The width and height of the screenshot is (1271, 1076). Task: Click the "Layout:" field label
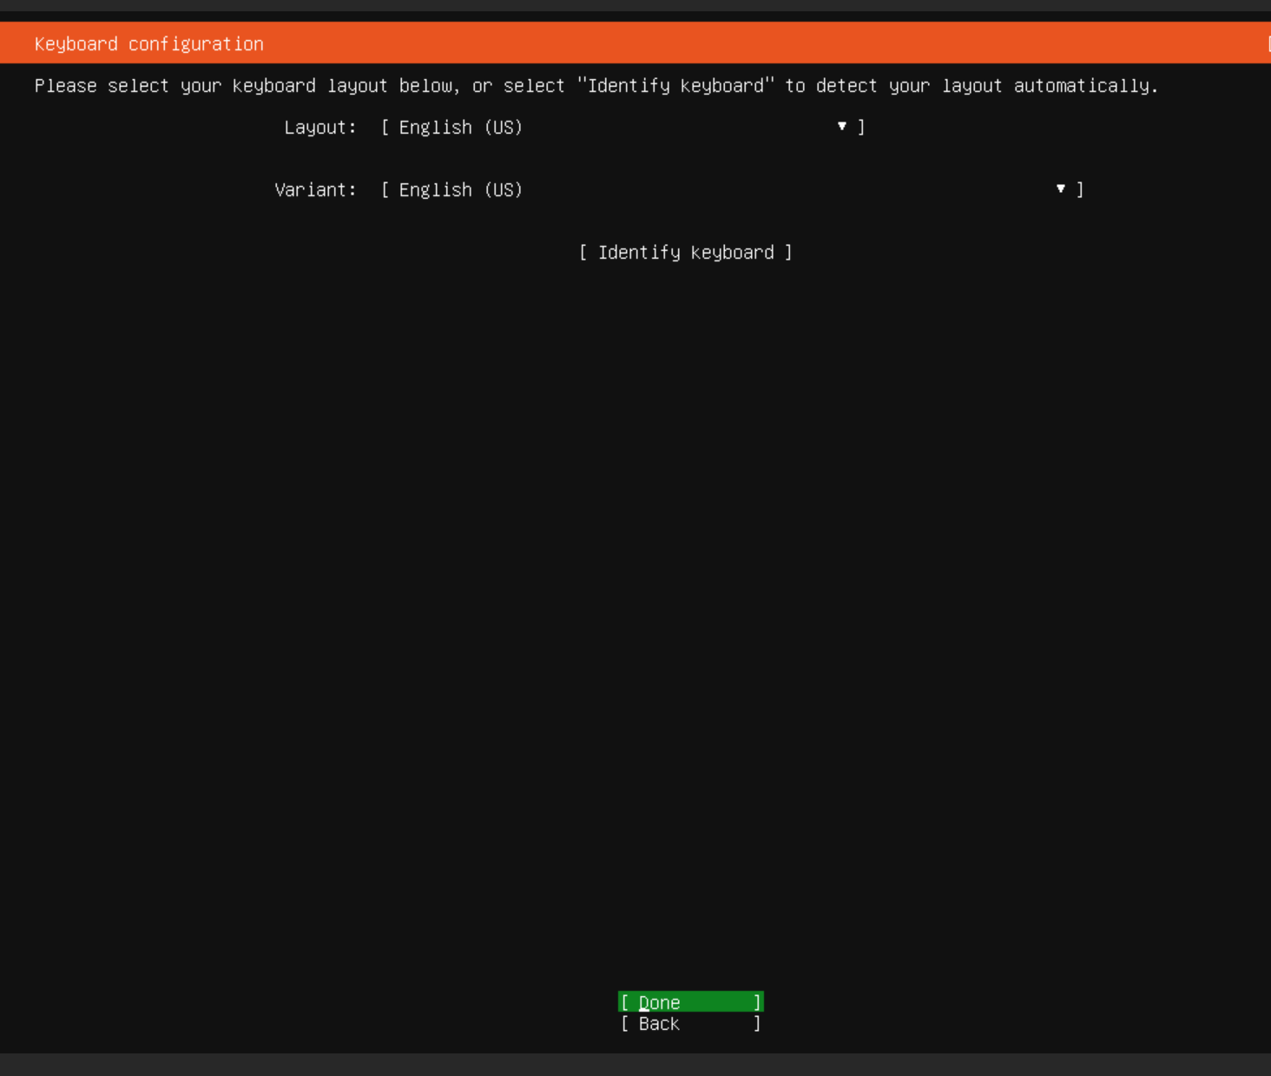pyautogui.click(x=320, y=128)
